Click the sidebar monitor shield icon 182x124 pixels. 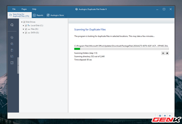click(12, 56)
